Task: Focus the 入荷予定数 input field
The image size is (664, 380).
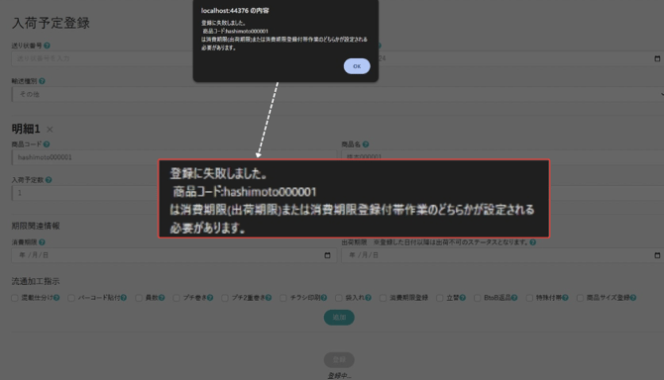Action: click(84, 193)
